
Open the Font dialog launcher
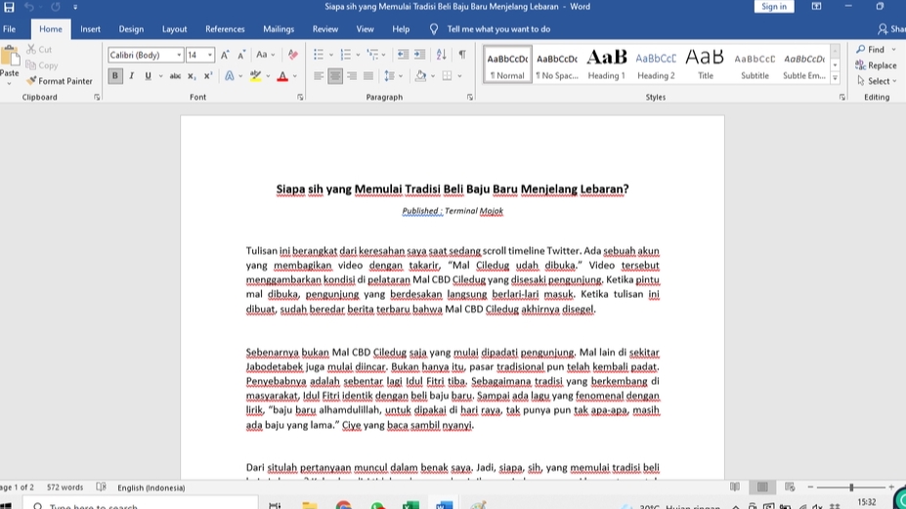(x=300, y=97)
